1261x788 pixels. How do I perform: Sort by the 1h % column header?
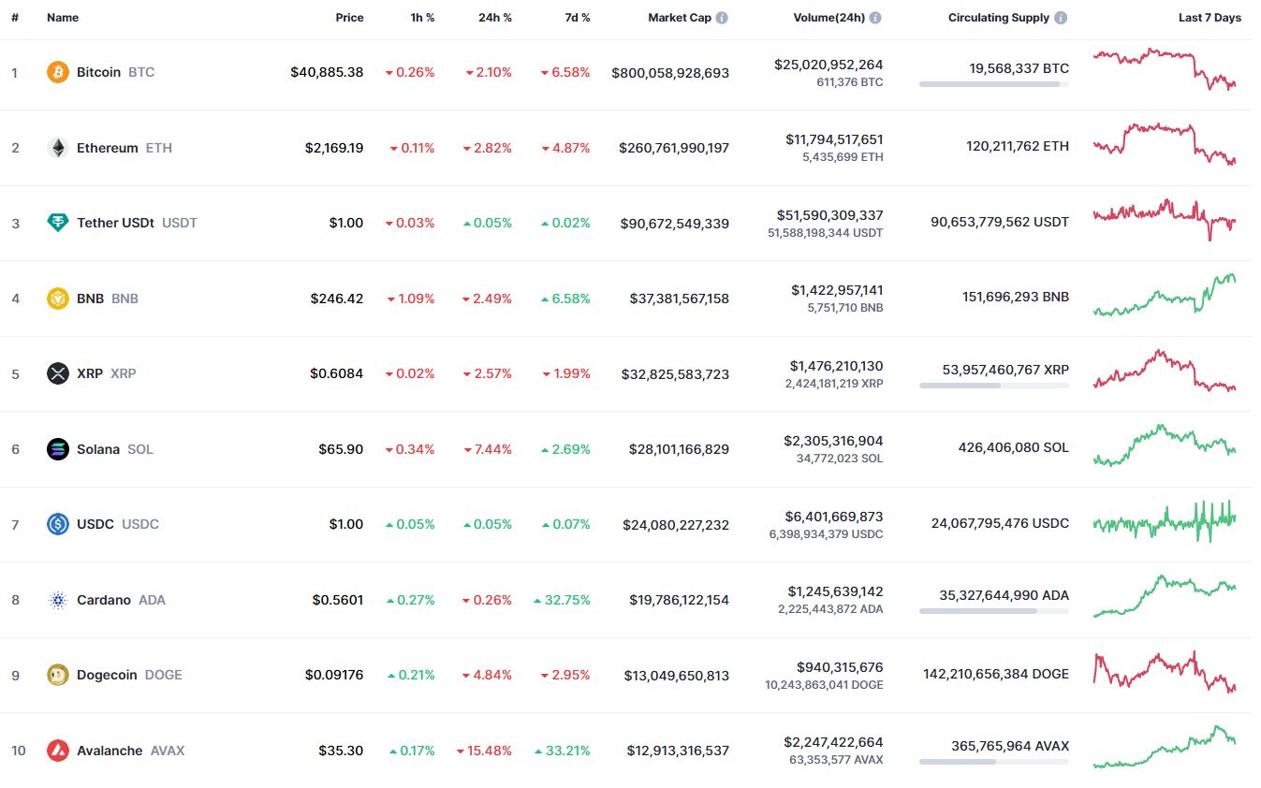pyautogui.click(x=422, y=18)
